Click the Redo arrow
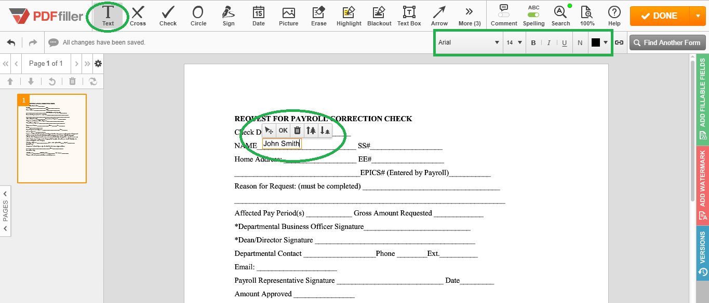 point(33,42)
